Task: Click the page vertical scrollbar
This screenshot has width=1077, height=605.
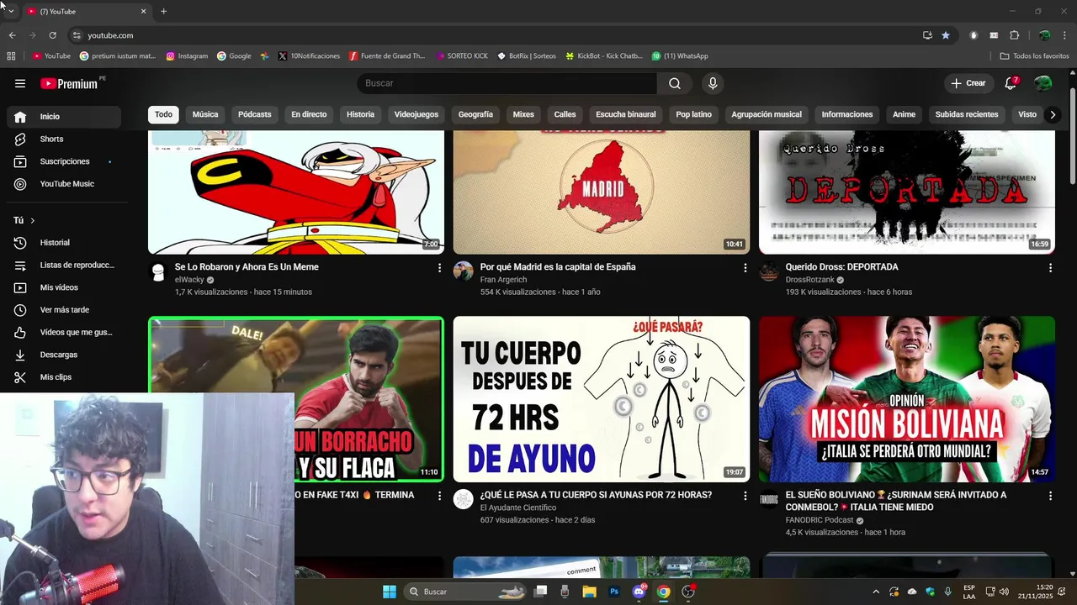Action: point(1072,134)
